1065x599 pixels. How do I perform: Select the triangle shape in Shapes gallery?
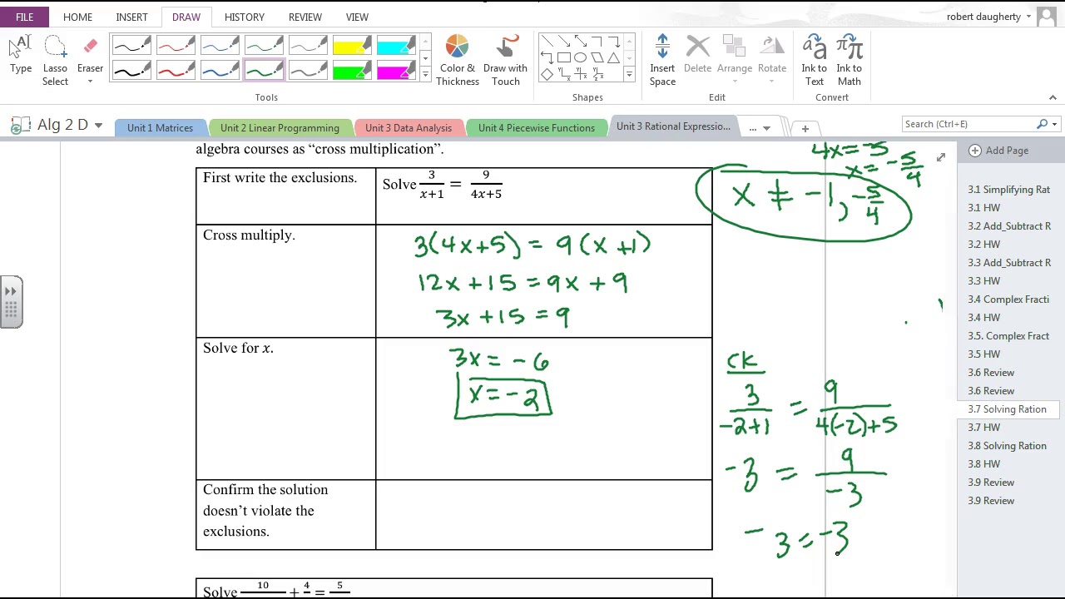pos(613,57)
